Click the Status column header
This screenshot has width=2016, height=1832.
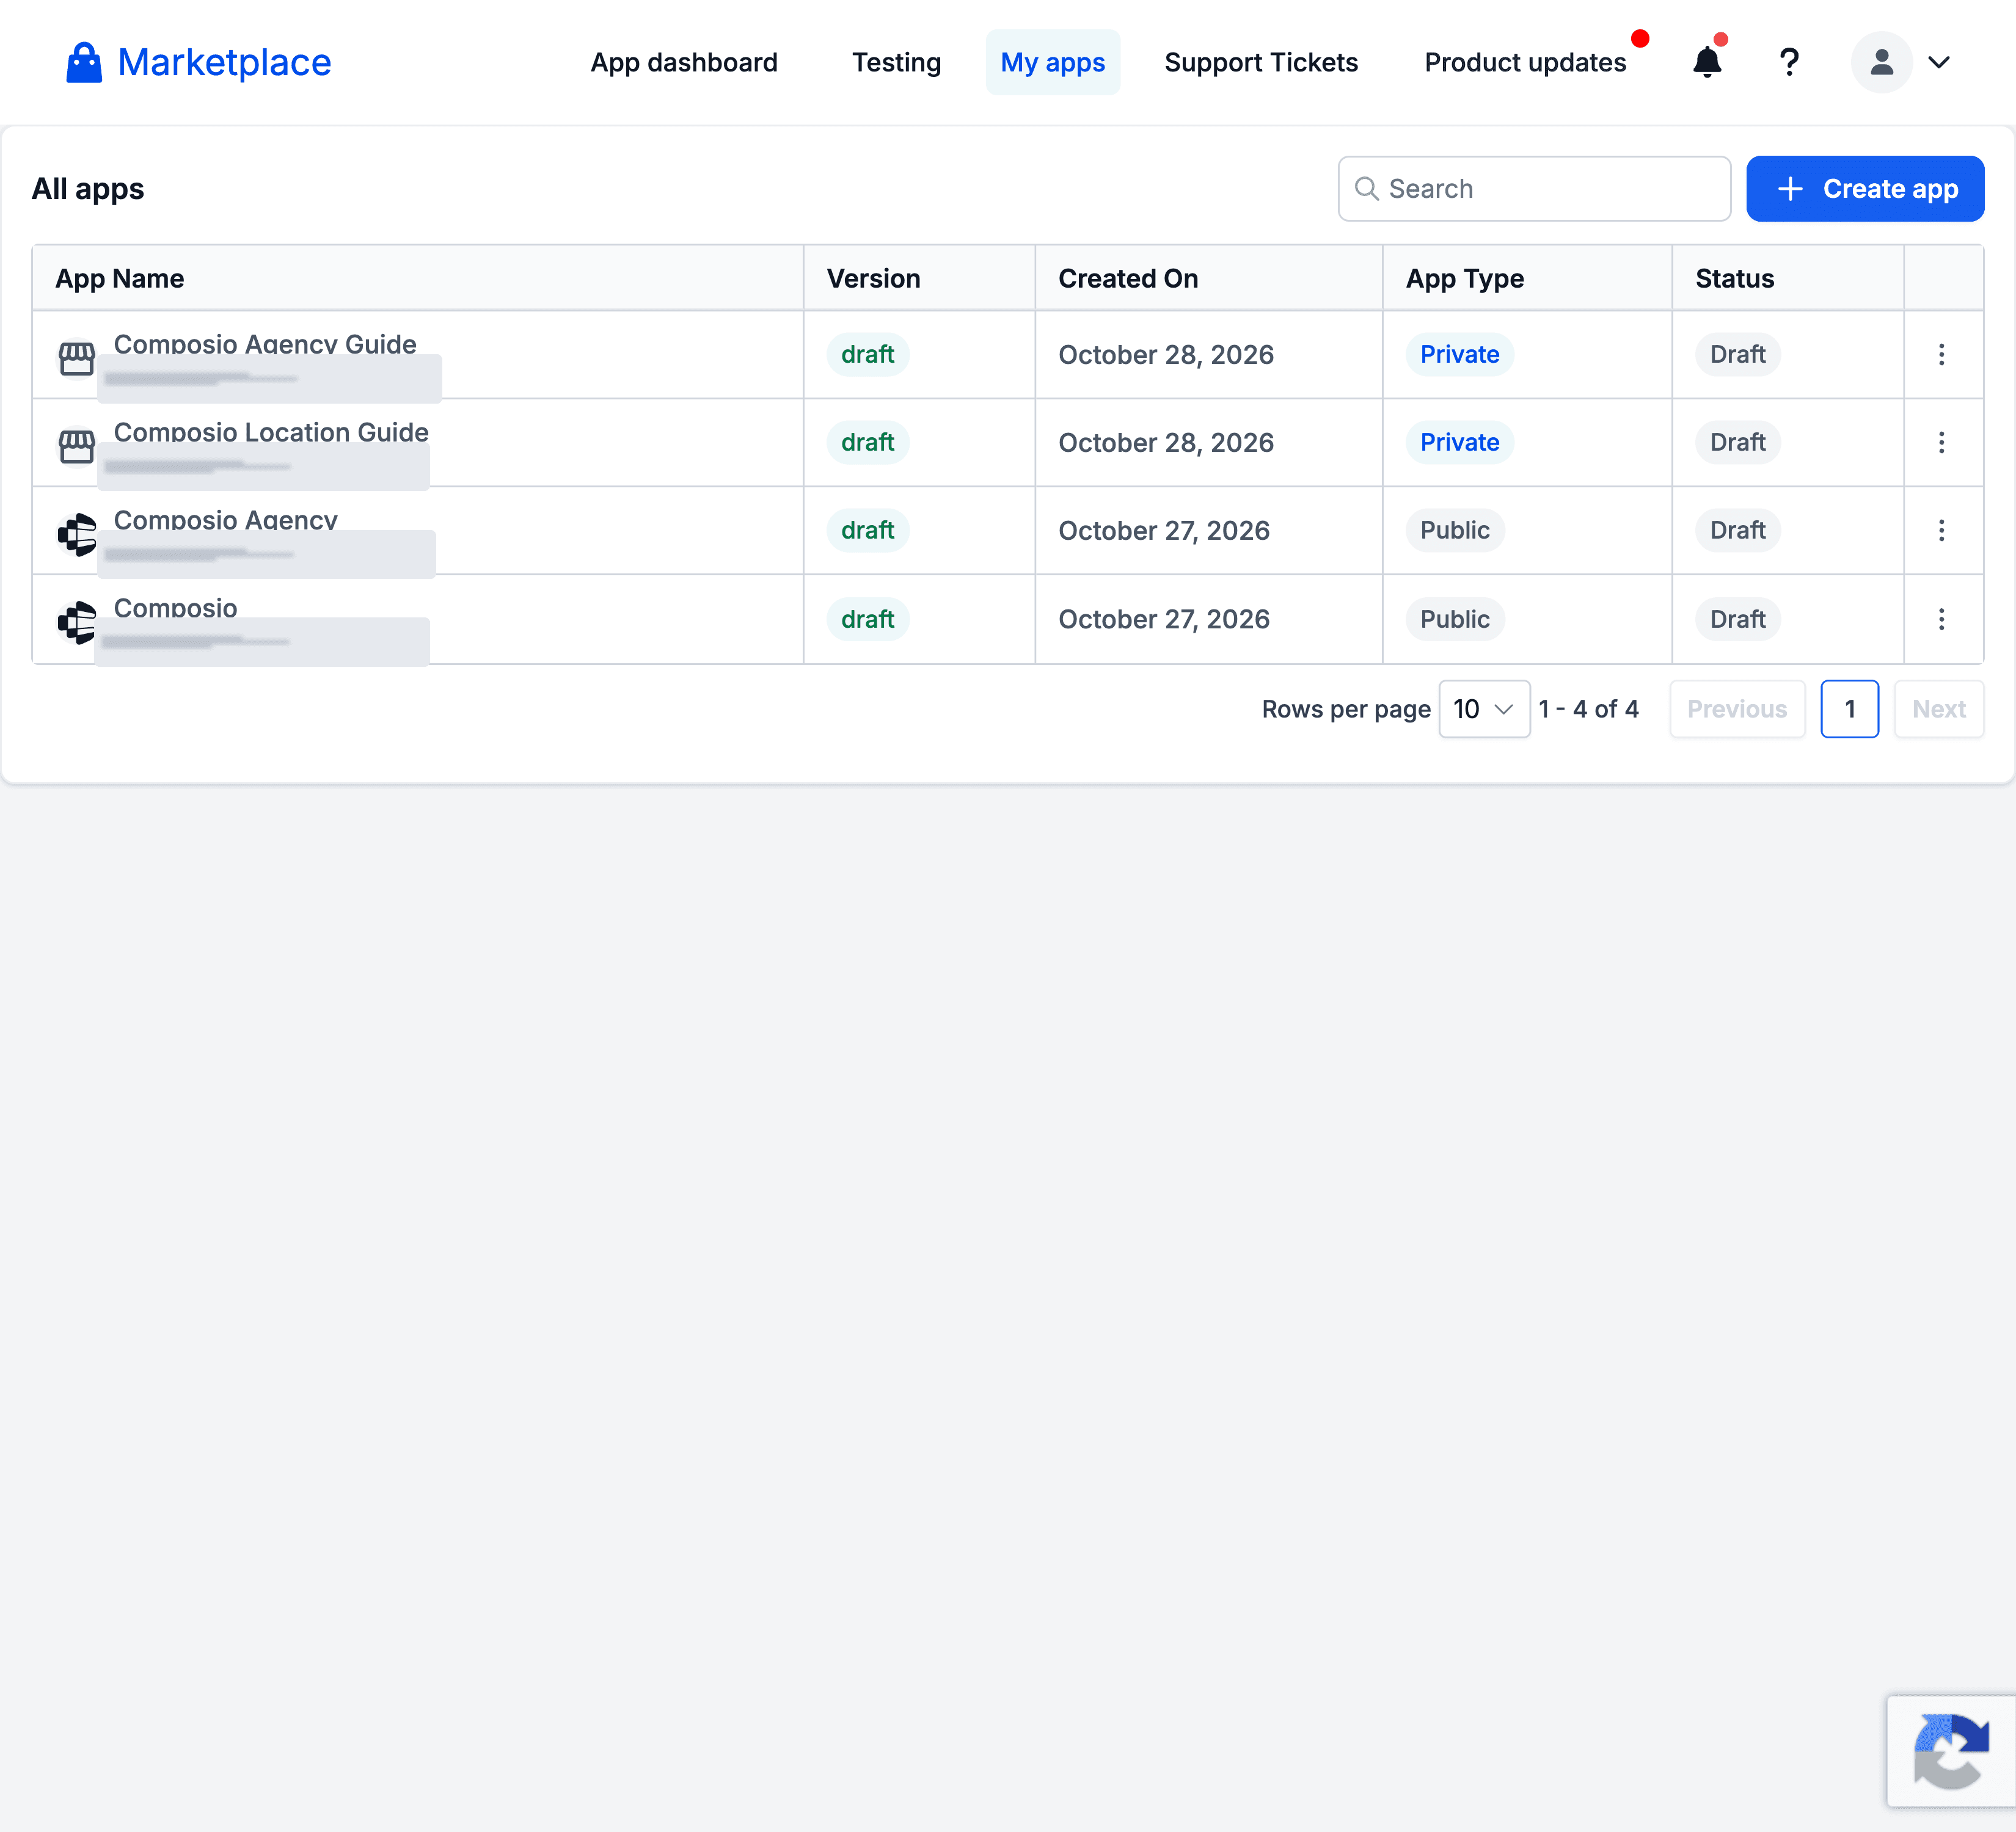(x=1734, y=278)
